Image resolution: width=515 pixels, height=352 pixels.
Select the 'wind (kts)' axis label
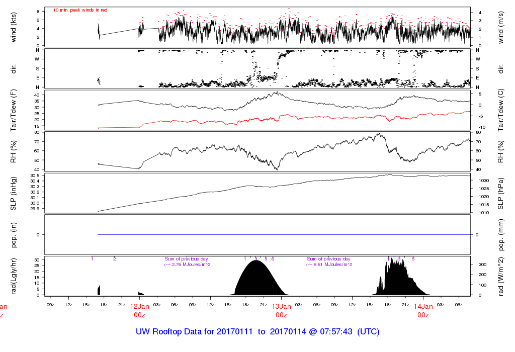[x=14, y=27]
